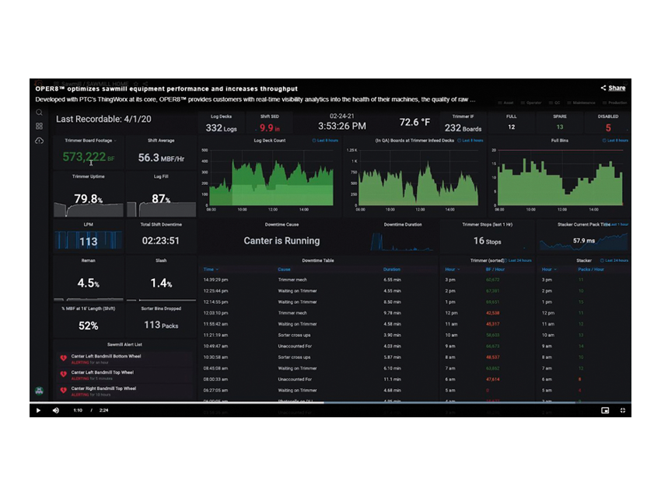This screenshot has width=661, height=495.
Task: Select the 10:49:47 am Unaccounted For row
Action: click(318, 346)
